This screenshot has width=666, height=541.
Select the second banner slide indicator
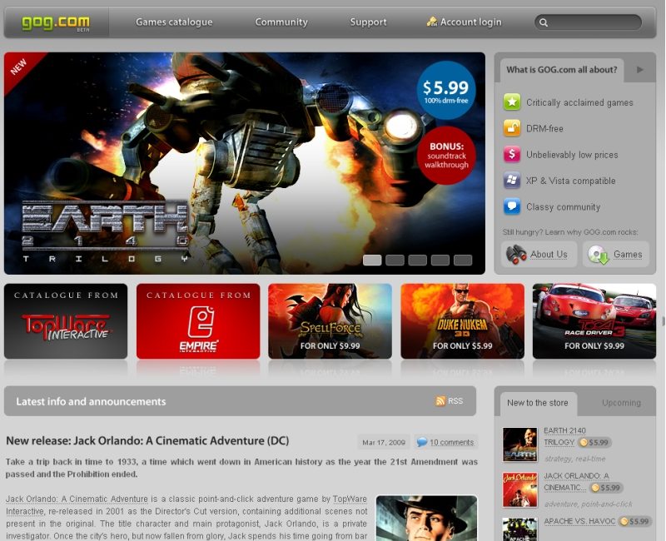pyautogui.click(x=395, y=261)
